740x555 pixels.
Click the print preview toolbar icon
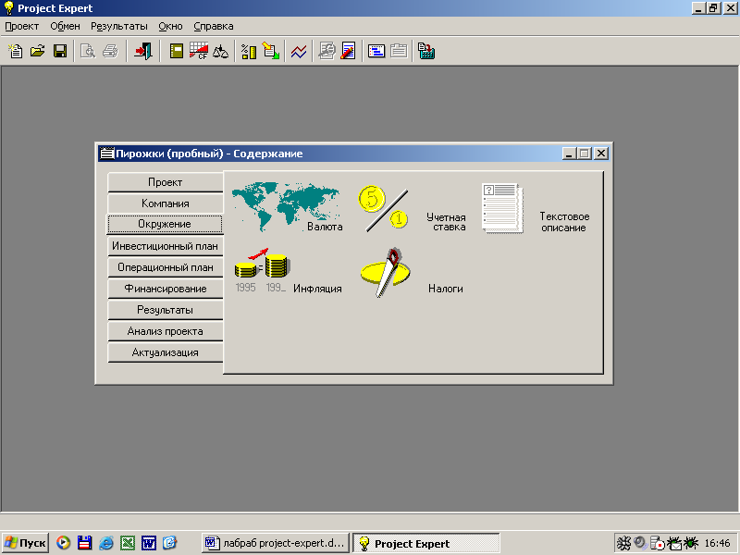[88, 51]
